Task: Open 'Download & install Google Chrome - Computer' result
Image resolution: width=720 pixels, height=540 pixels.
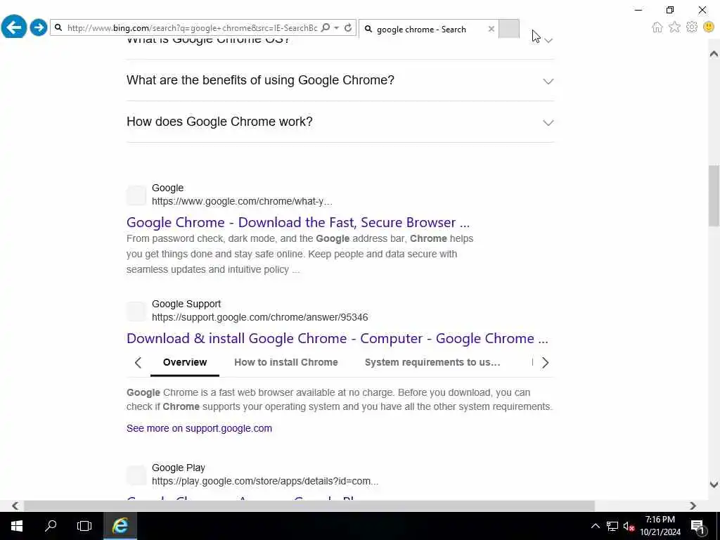Action: point(337,338)
